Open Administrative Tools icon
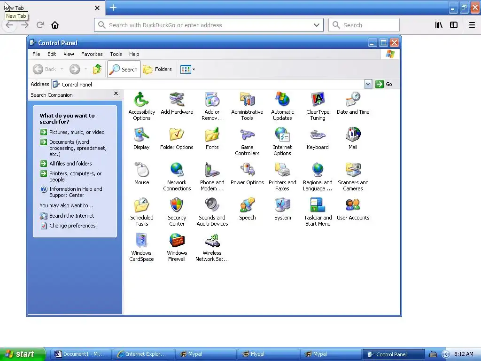The width and height of the screenshot is (481, 361). click(x=247, y=106)
